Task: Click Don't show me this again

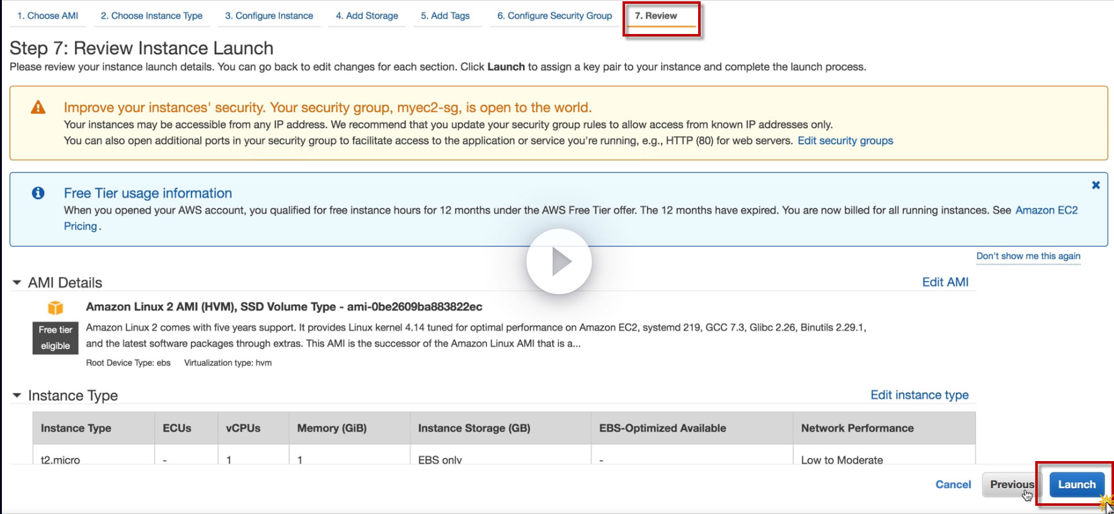Action: (x=1028, y=256)
